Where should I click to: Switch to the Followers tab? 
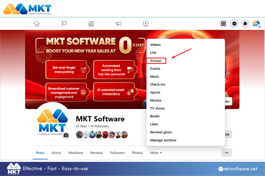tap(117, 153)
